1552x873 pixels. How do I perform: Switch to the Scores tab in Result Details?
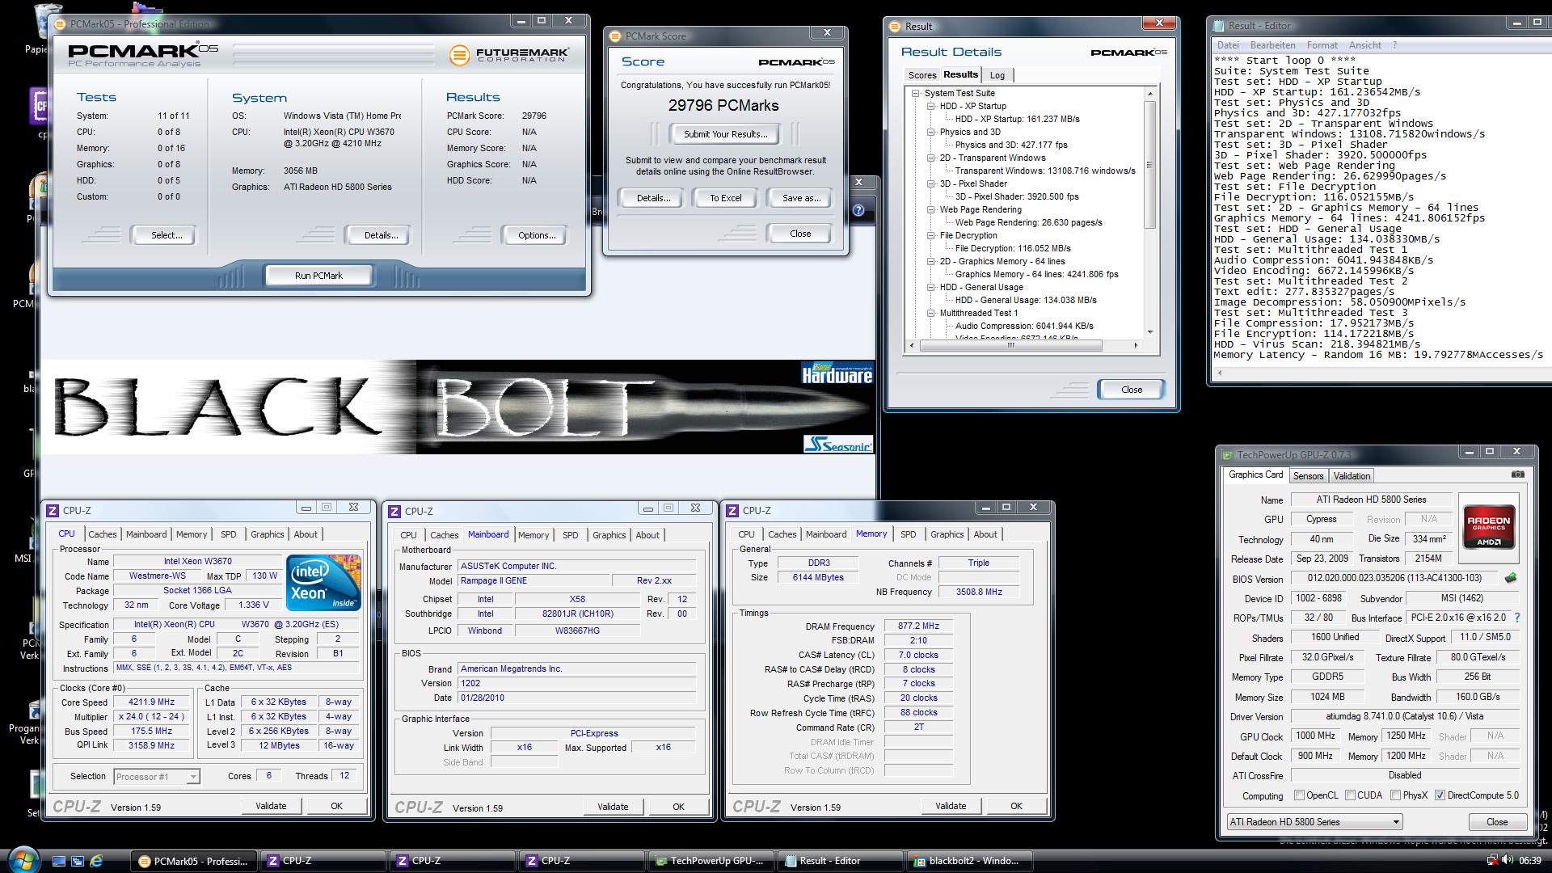(922, 75)
